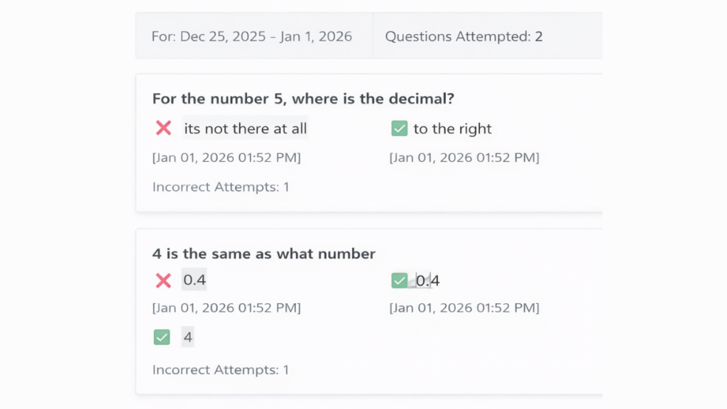Select the "to the right" answer text

pyautogui.click(x=452, y=129)
